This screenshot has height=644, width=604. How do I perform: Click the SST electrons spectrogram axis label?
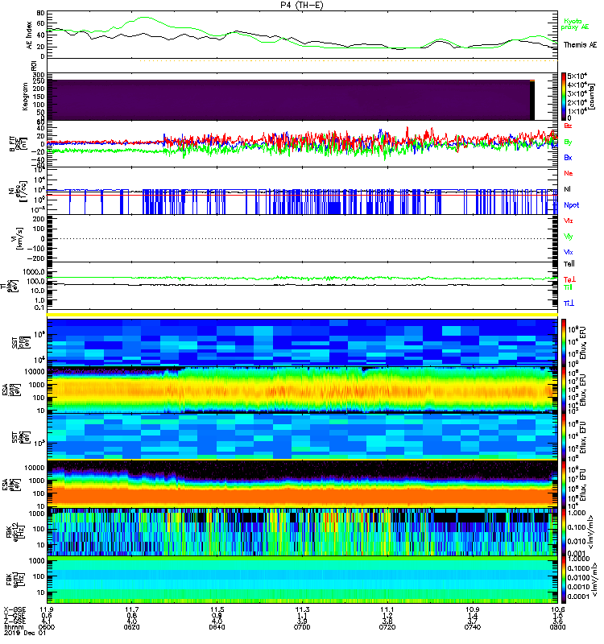point(20,437)
